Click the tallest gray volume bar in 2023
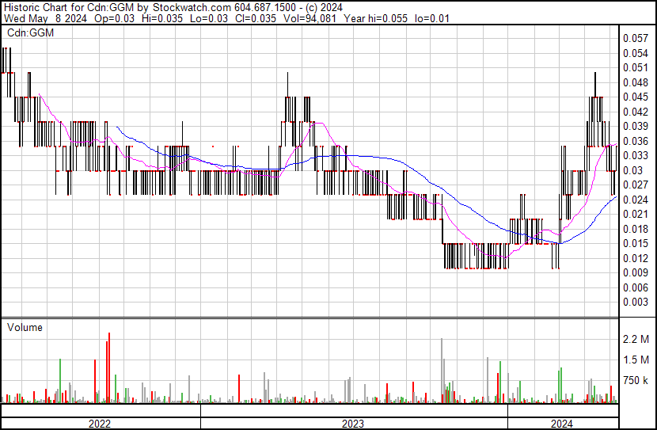 click(x=442, y=371)
